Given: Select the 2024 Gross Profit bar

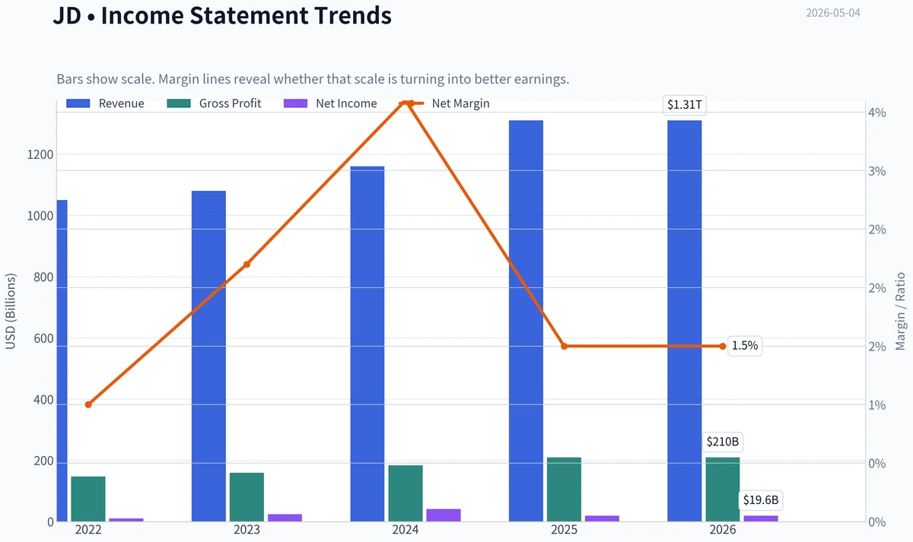Looking at the screenshot, I should (x=406, y=493).
